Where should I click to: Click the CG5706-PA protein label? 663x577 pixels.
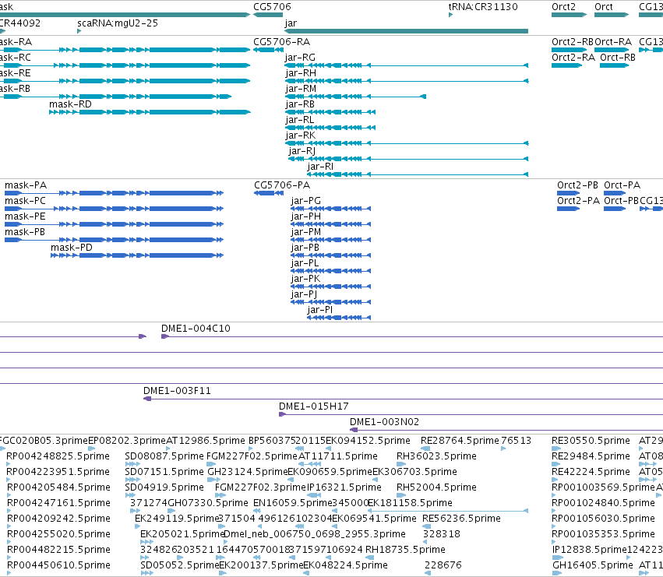[282, 185]
